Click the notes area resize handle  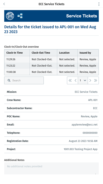click(x=96, y=174)
